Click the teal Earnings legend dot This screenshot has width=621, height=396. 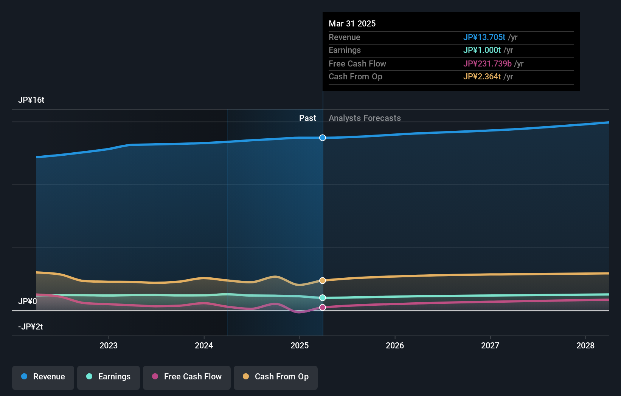tap(88, 377)
